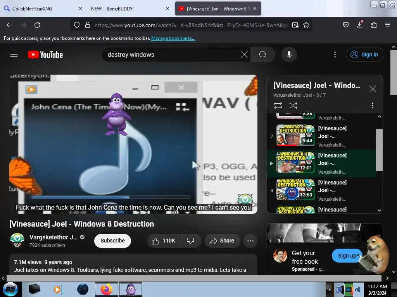397x297 pixels.
Task: Open Firefox extensions menu
Action: tap(374, 25)
